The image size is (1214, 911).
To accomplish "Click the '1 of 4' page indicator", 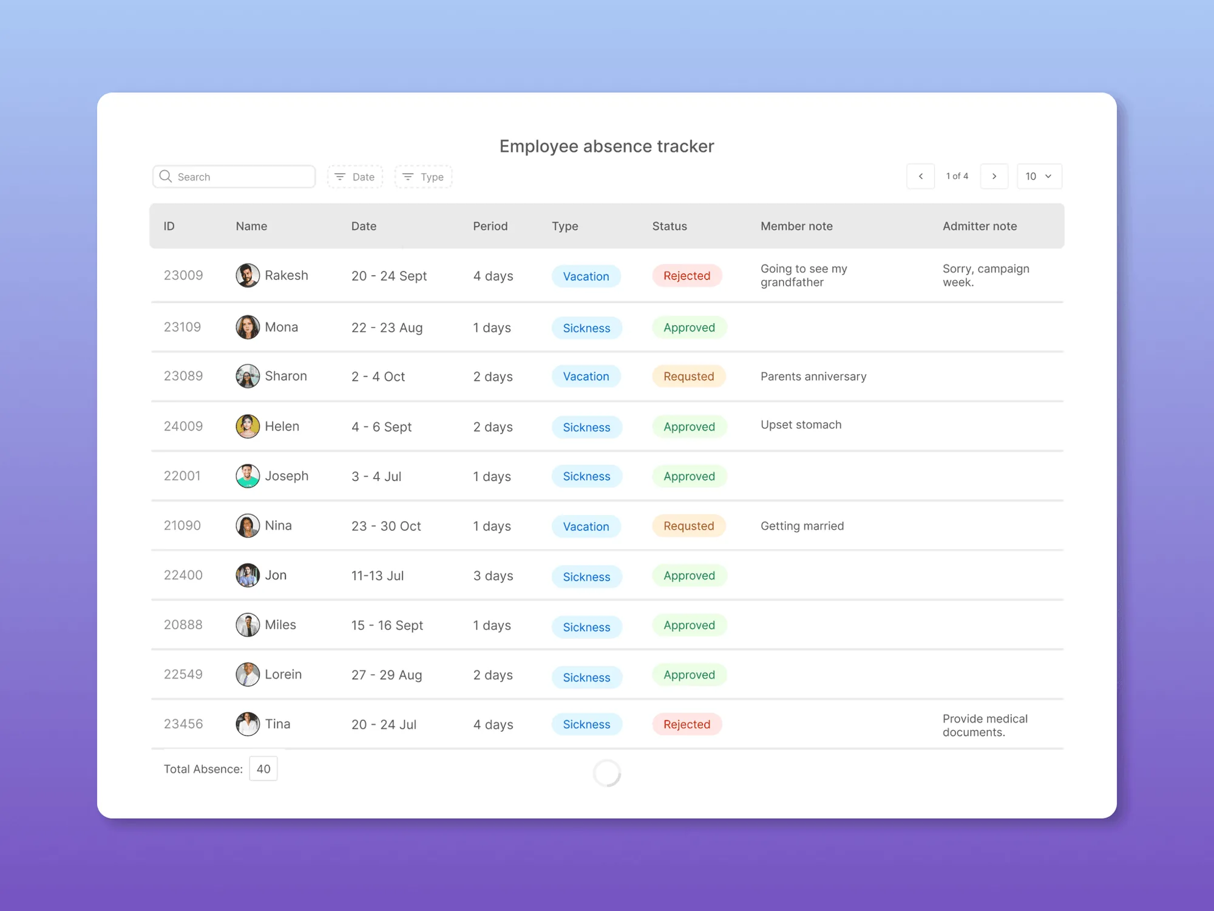I will tap(957, 176).
